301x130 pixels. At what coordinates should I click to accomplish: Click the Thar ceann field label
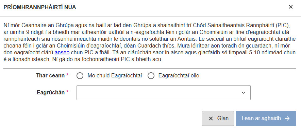pyautogui.click(x=50, y=76)
